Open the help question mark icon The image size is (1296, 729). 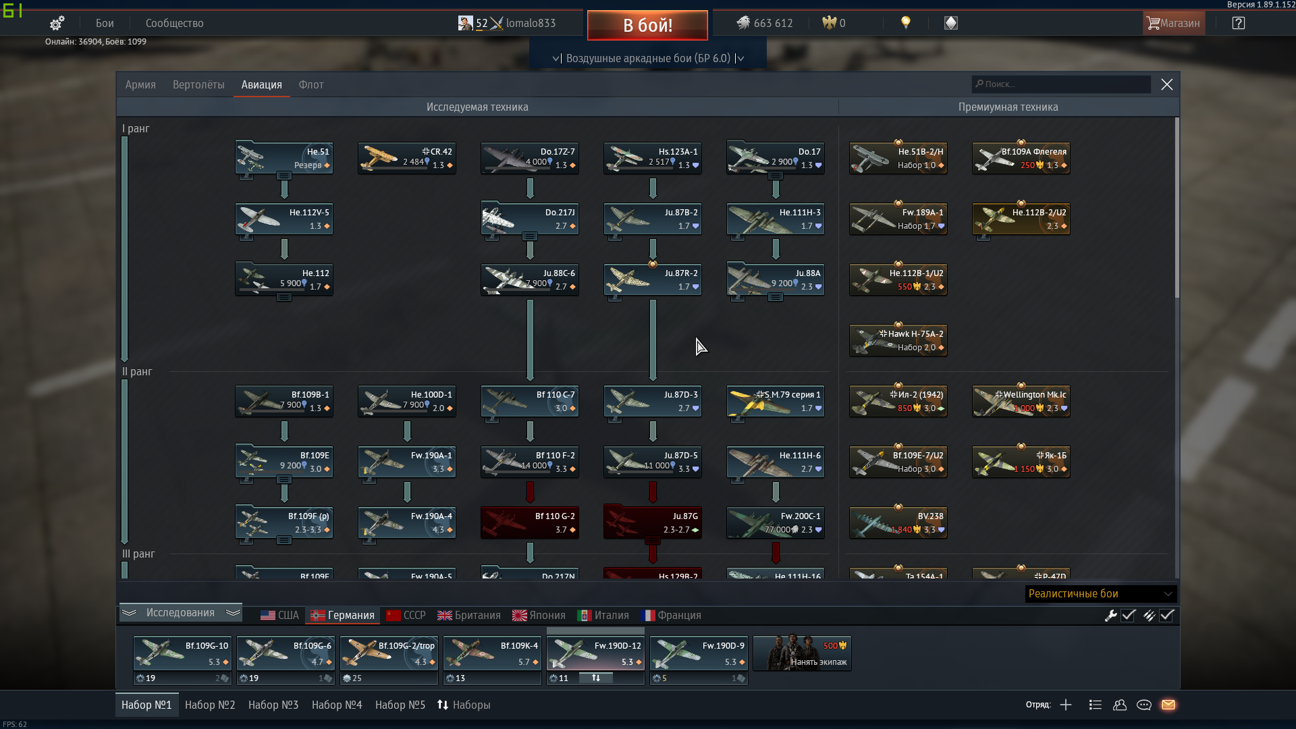tap(1239, 23)
